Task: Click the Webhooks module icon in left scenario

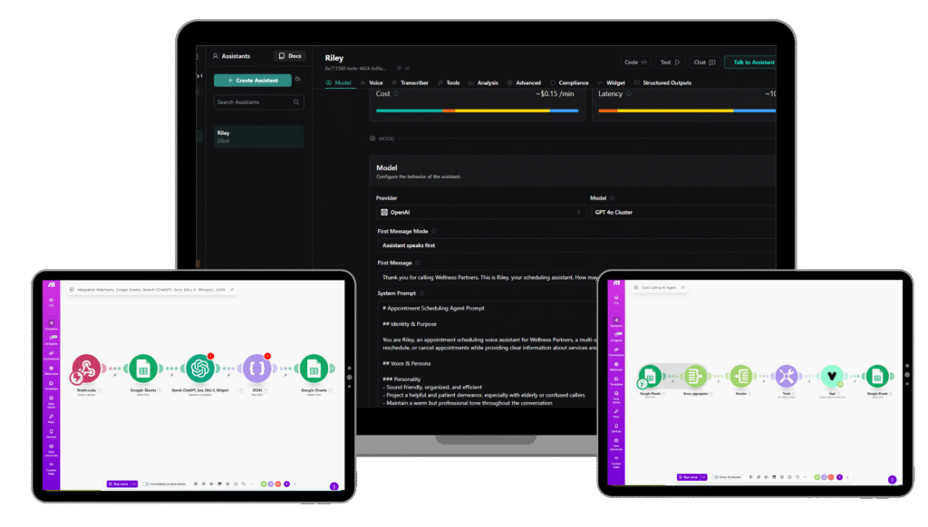Action: [87, 369]
